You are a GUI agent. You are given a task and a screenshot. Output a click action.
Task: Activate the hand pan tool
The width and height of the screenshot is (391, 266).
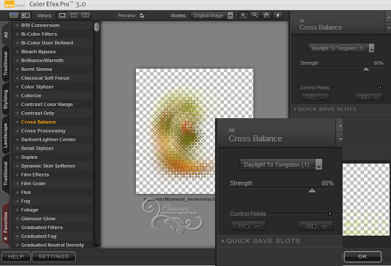coord(266,15)
